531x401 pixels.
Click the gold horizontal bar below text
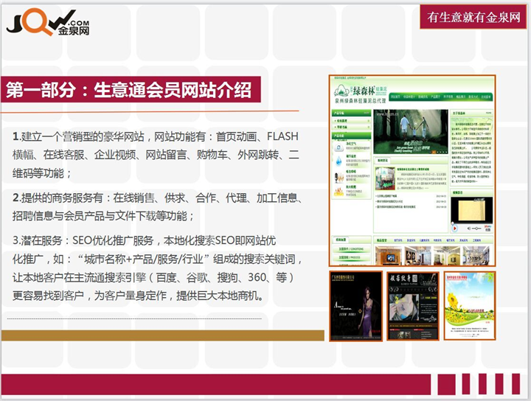[162, 335]
